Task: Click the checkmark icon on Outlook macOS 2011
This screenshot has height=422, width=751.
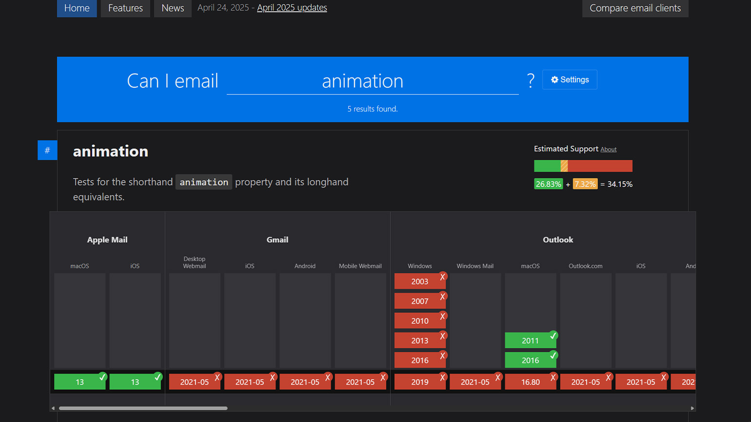Action: [x=553, y=335]
